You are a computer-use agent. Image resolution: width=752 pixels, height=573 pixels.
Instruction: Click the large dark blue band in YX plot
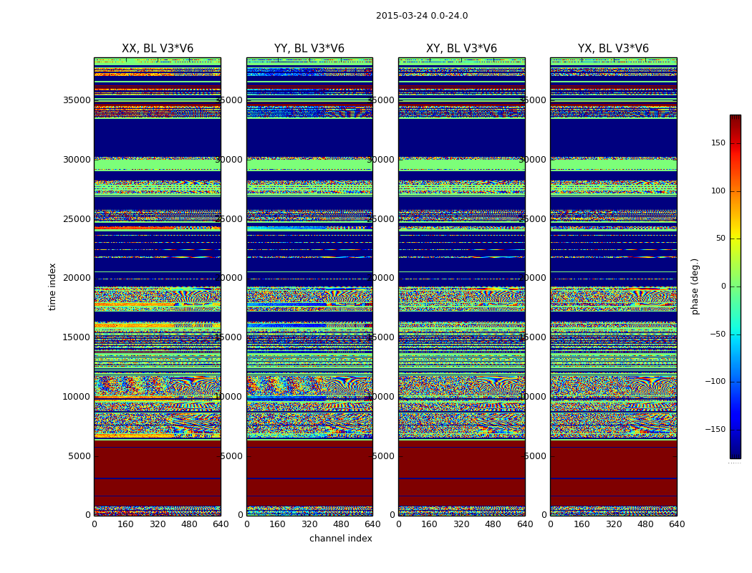[x=613, y=136]
